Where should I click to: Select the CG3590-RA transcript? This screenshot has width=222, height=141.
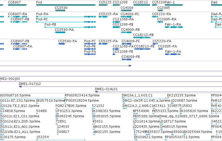tap(60, 32)
